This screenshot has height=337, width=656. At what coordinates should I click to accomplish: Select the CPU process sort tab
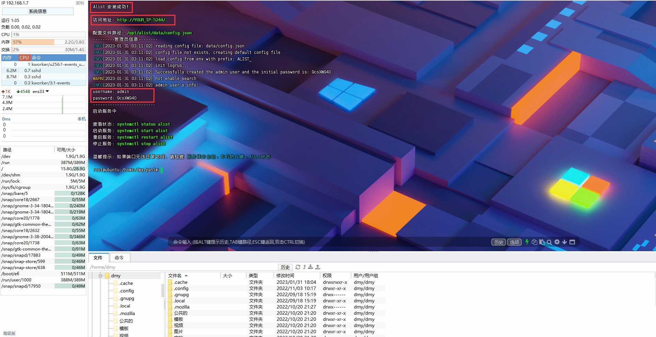[x=24, y=58]
